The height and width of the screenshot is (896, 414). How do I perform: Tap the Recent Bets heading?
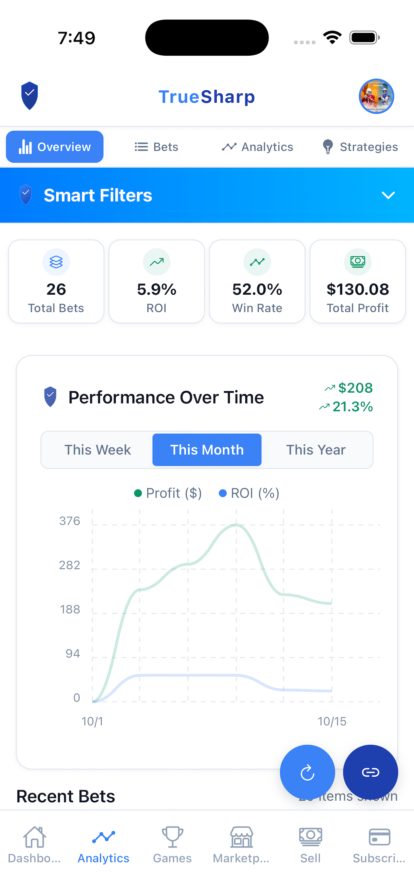(x=65, y=796)
